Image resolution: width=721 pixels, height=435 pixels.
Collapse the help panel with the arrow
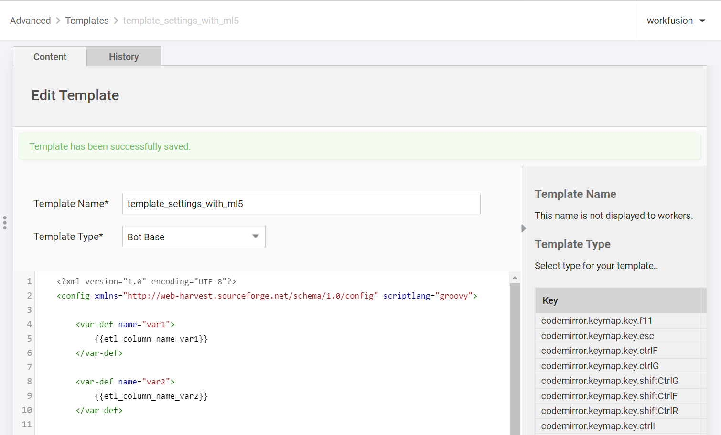point(524,228)
